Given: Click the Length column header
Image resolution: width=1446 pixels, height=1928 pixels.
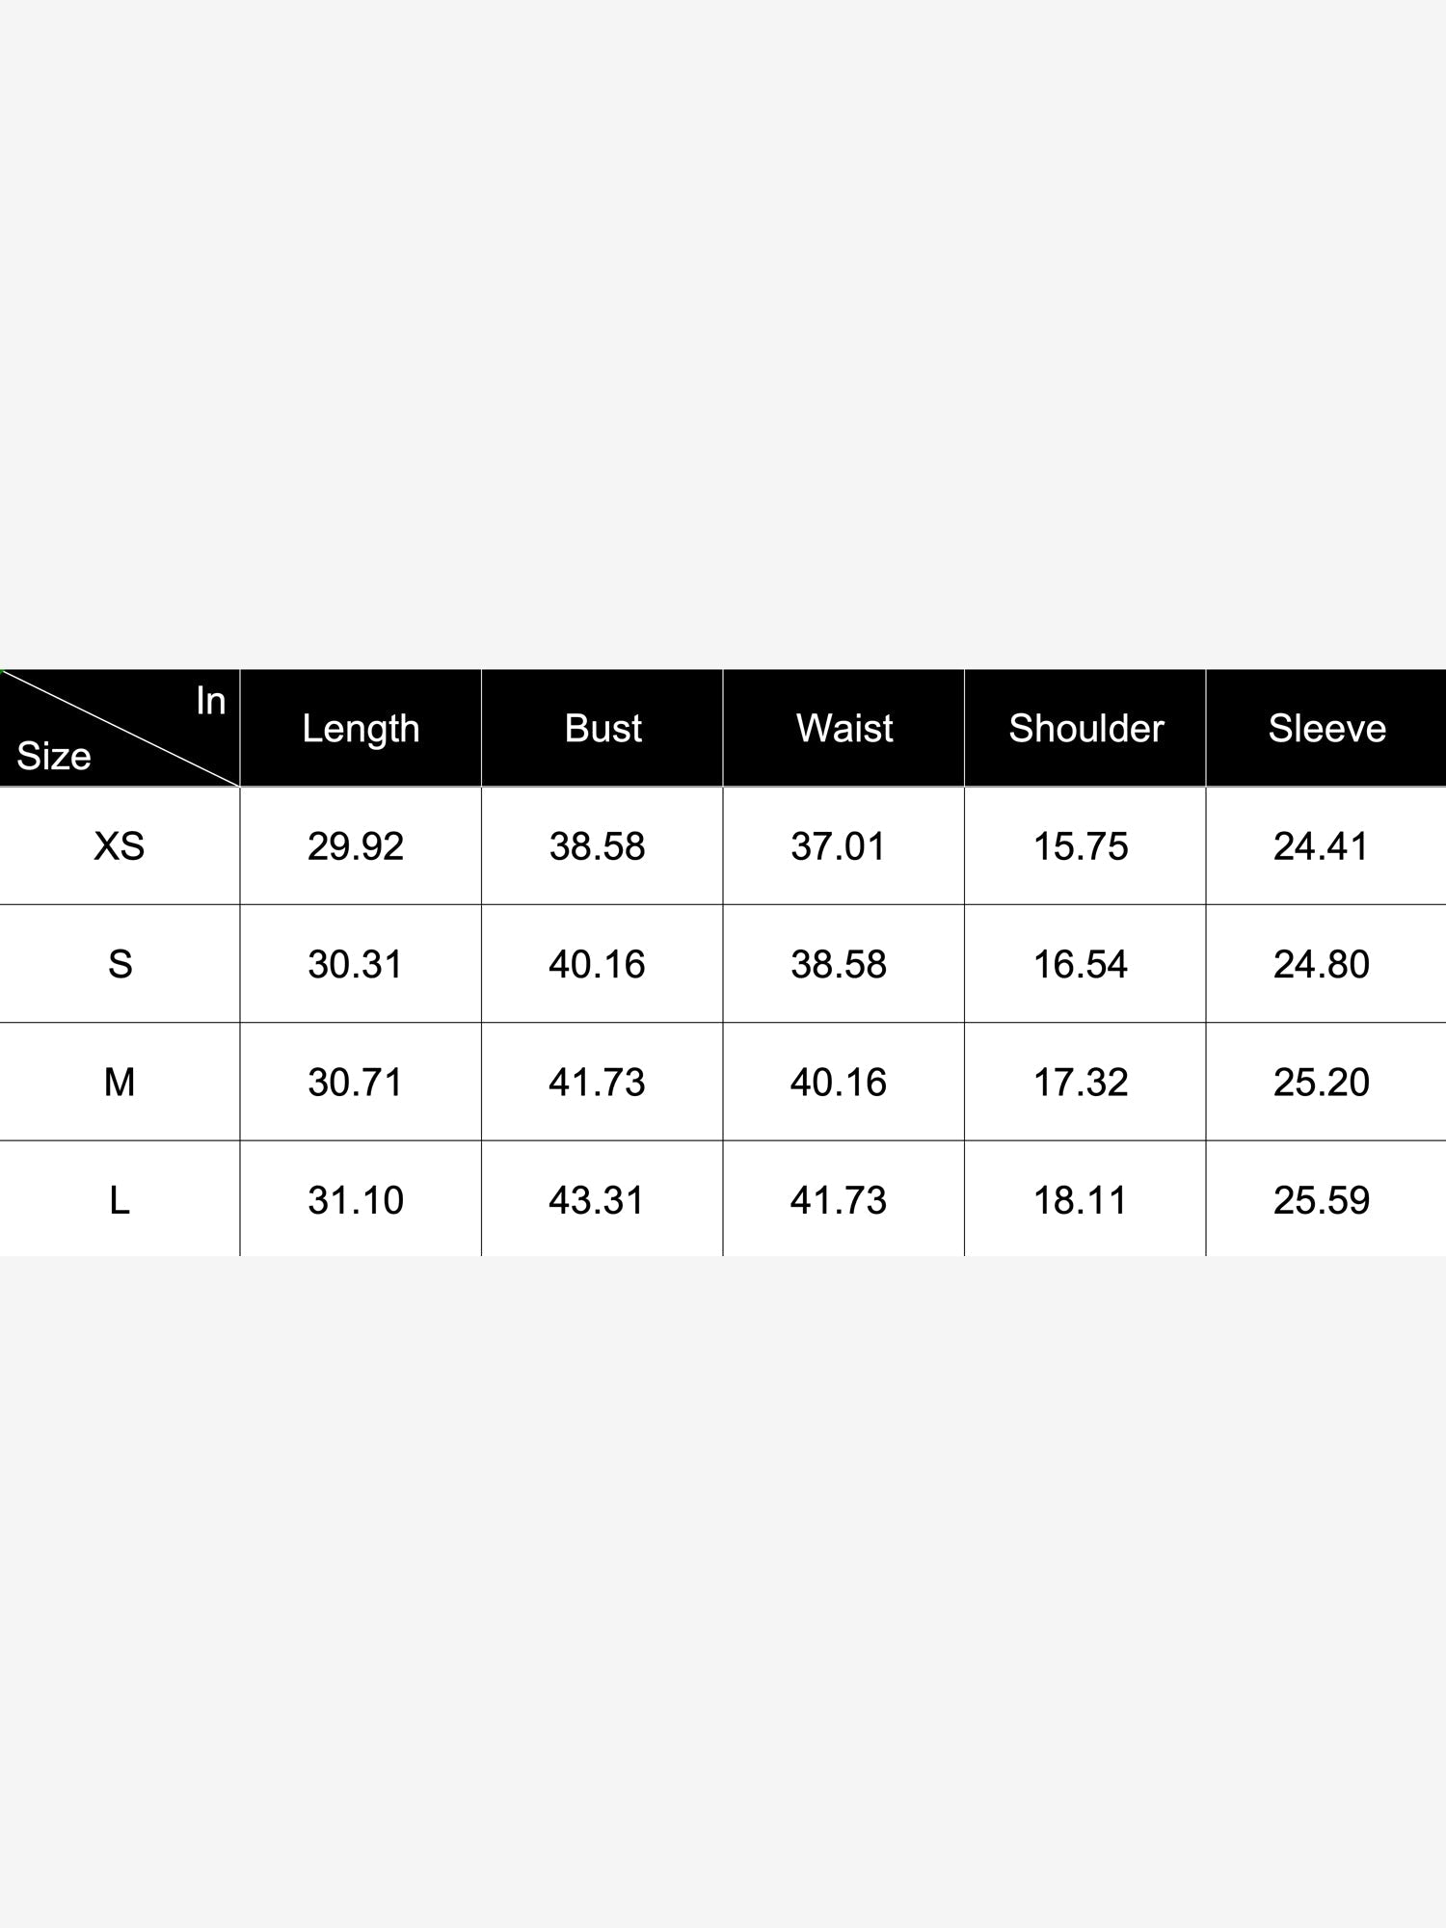Looking at the screenshot, I should tap(361, 728).
